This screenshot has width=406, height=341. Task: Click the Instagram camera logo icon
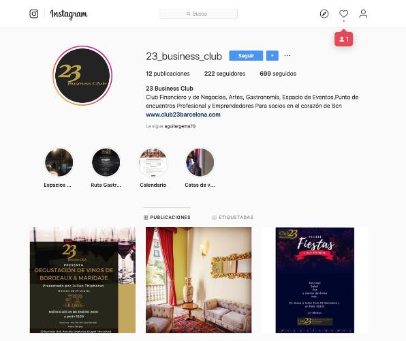(34, 14)
